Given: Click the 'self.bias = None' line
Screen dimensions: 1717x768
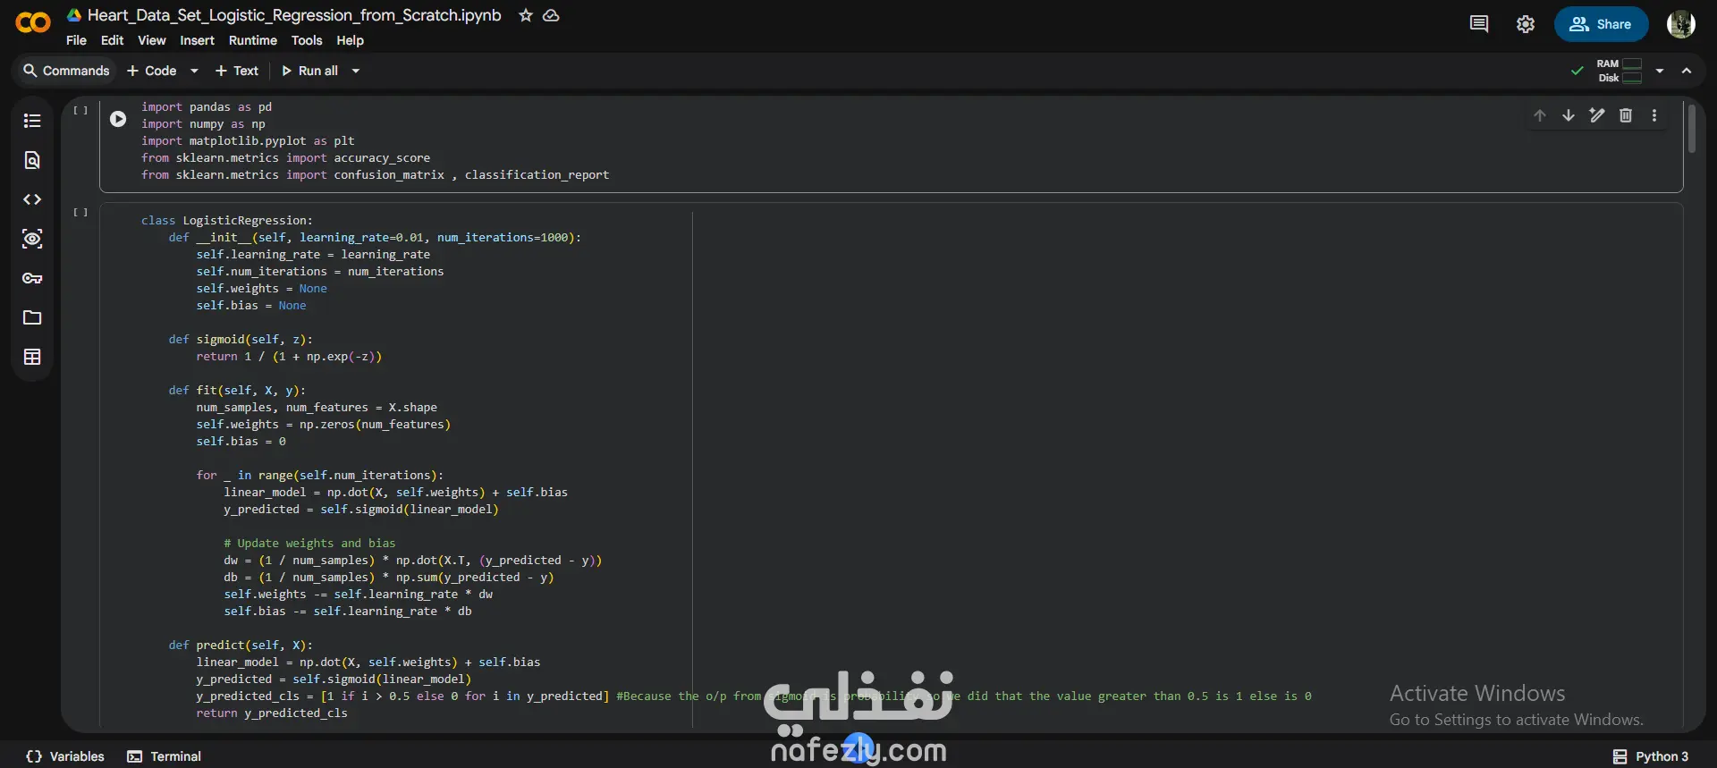Looking at the screenshot, I should pyautogui.click(x=251, y=306).
